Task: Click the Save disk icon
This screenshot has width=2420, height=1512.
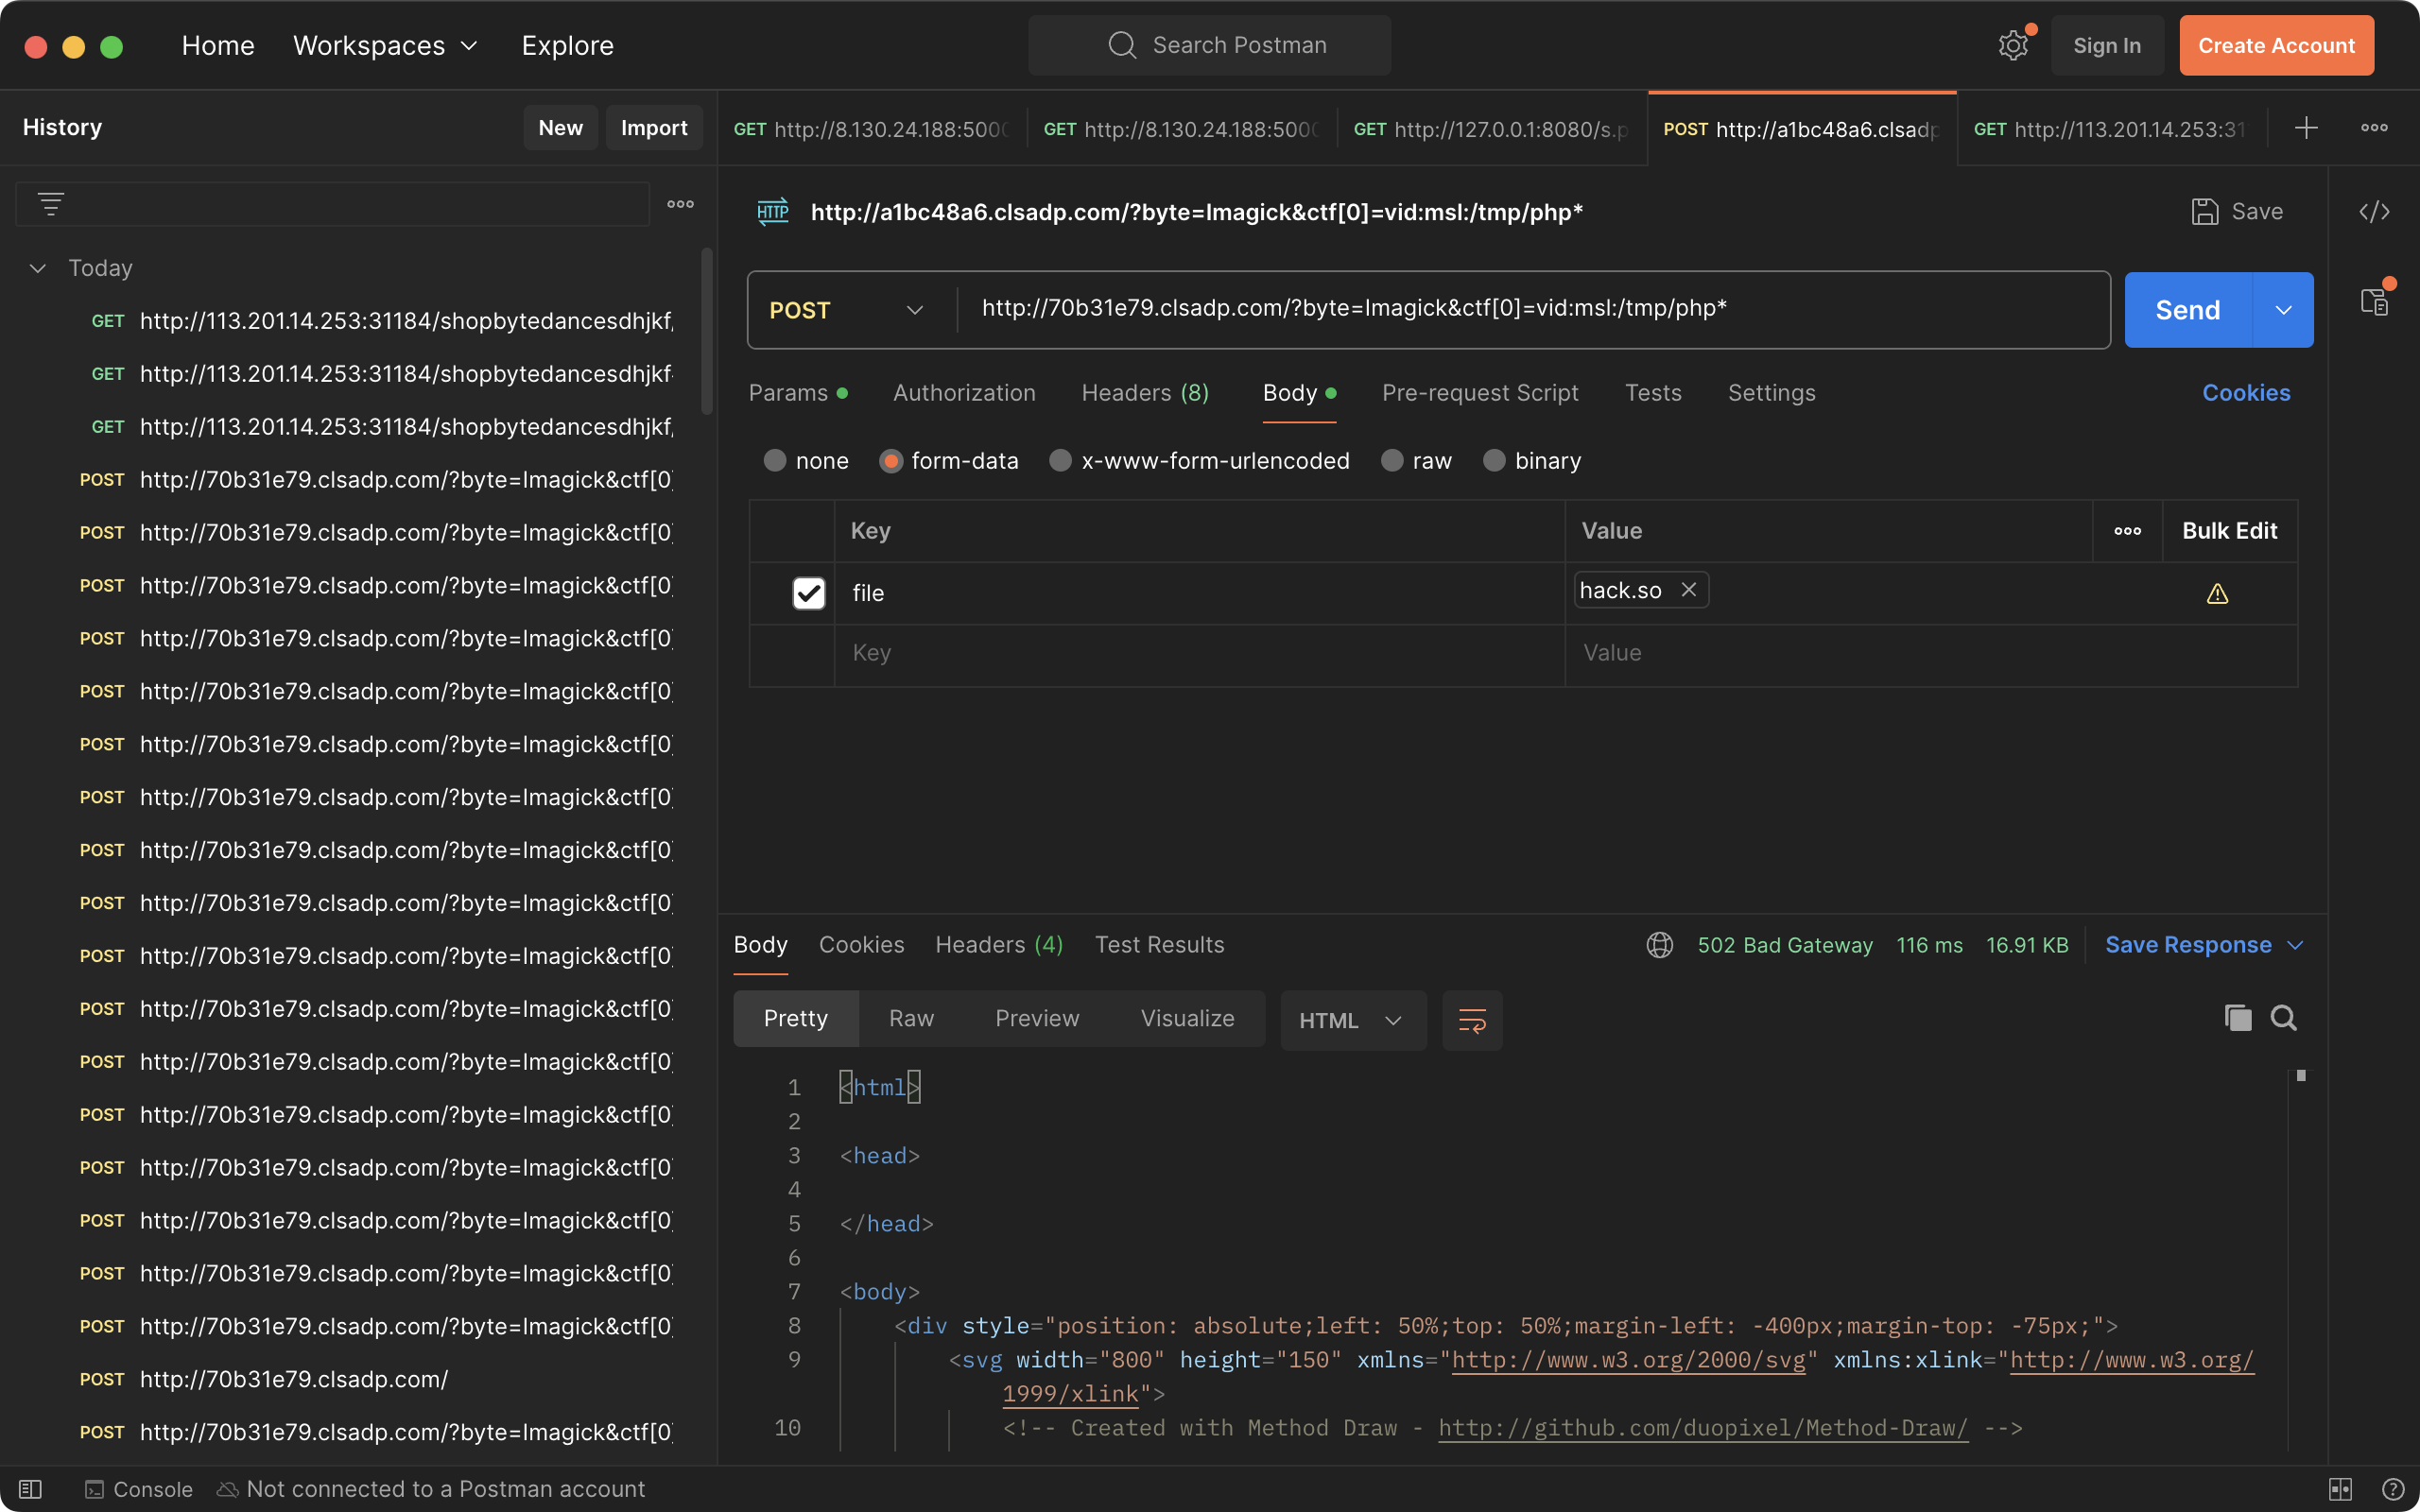Action: 2205,212
